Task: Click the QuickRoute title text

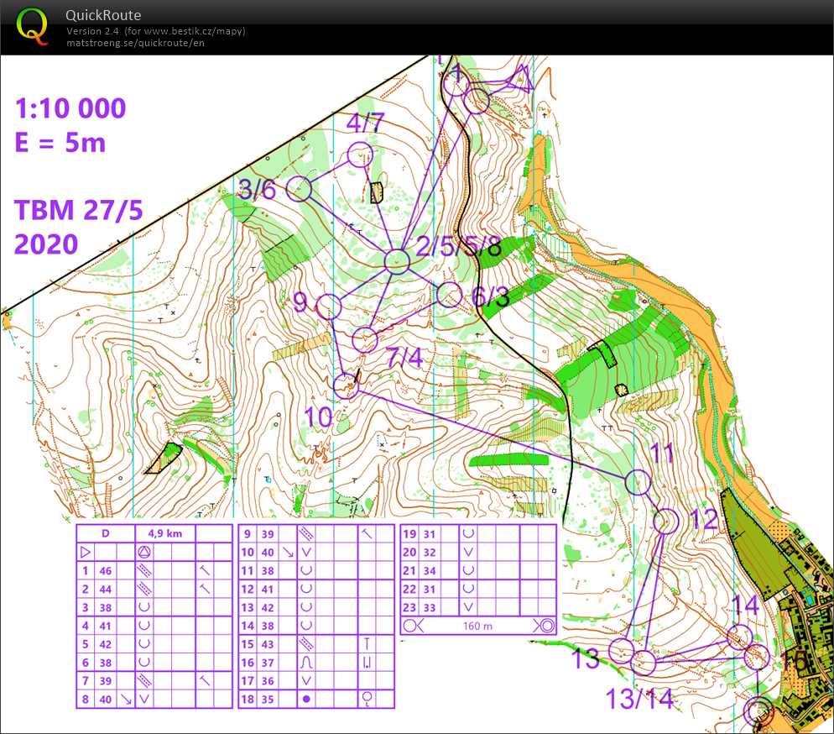Action: click(x=103, y=15)
